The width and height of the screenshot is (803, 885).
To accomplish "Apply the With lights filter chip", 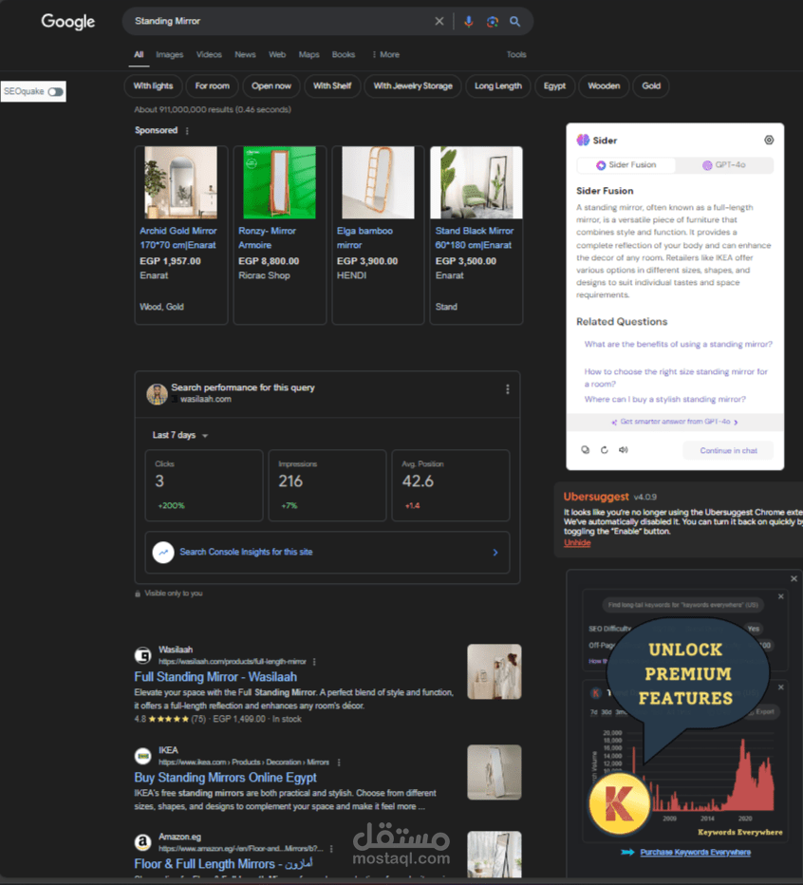I will [153, 85].
